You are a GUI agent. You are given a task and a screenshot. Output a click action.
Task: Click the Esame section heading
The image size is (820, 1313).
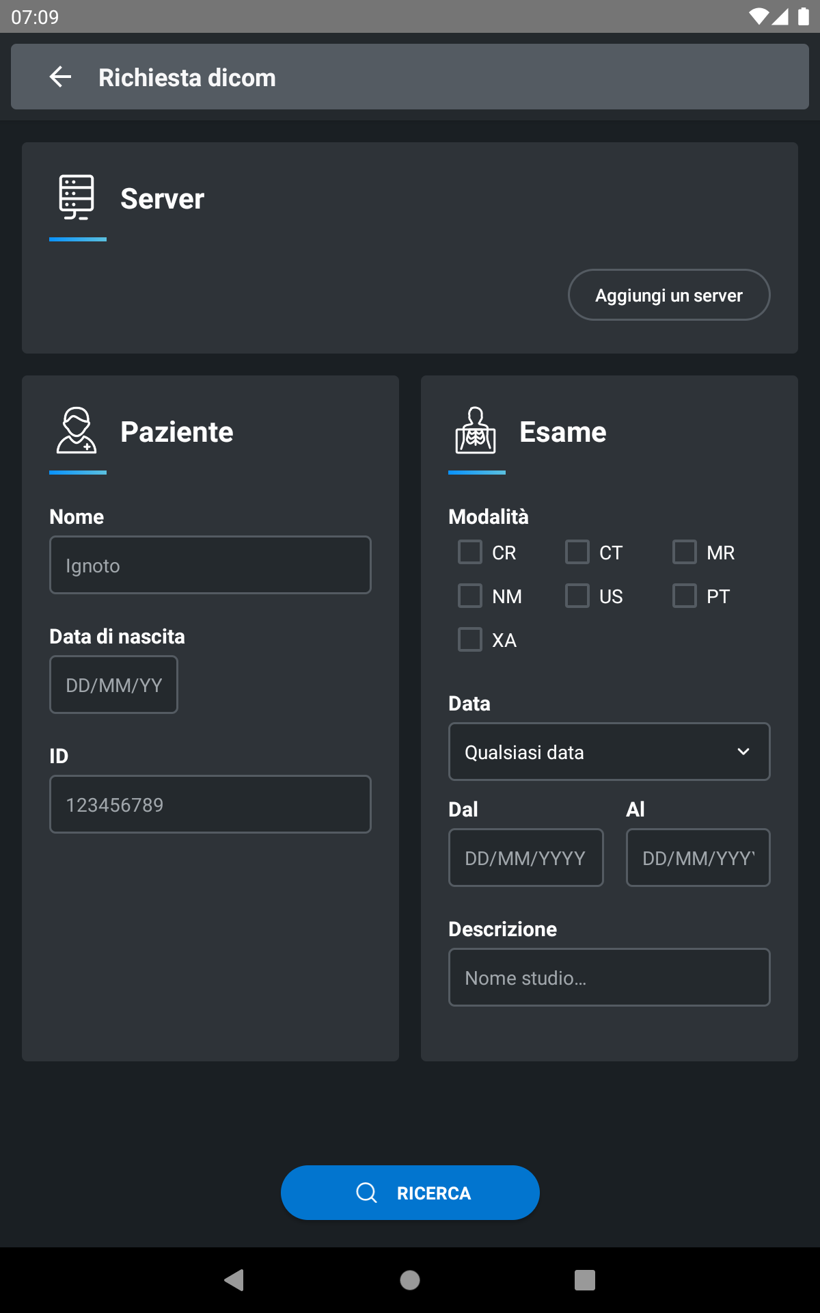(x=563, y=432)
